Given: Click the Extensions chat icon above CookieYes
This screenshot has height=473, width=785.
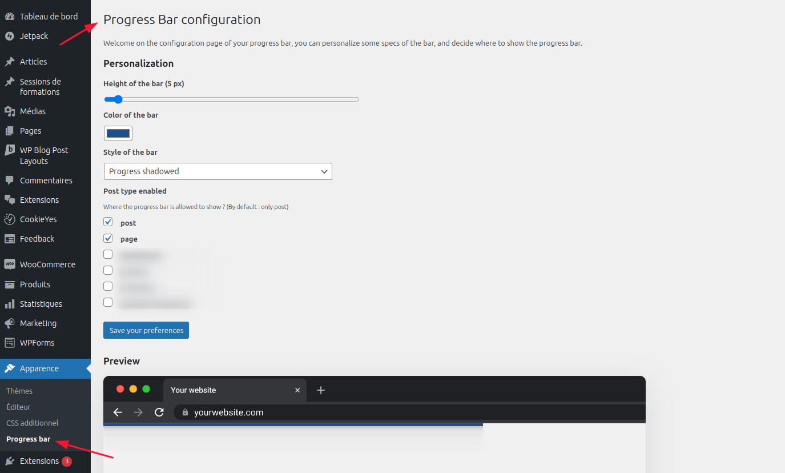Looking at the screenshot, I should 9,200.
